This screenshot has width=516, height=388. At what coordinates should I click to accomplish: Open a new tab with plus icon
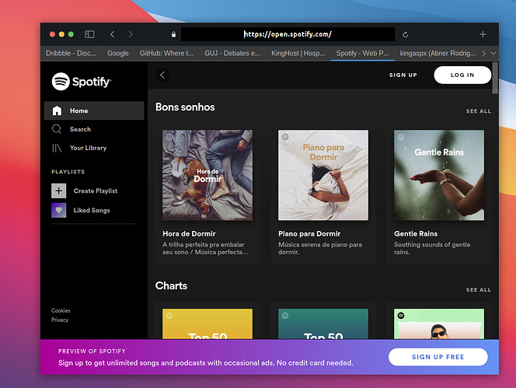click(x=483, y=34)
